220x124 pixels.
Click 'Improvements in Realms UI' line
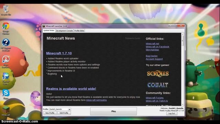click(x=60, y=71)
